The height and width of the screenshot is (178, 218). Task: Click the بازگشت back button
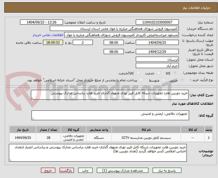point(67,170)
